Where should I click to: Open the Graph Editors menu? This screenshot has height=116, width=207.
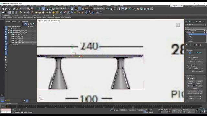57,6
